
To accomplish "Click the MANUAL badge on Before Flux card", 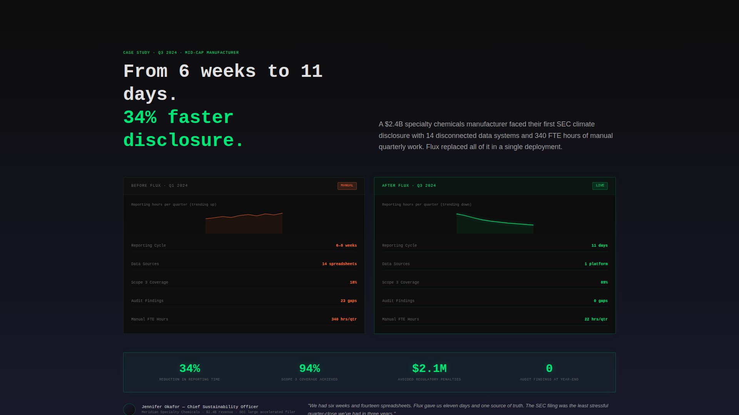I will click(x=347, y=186).
